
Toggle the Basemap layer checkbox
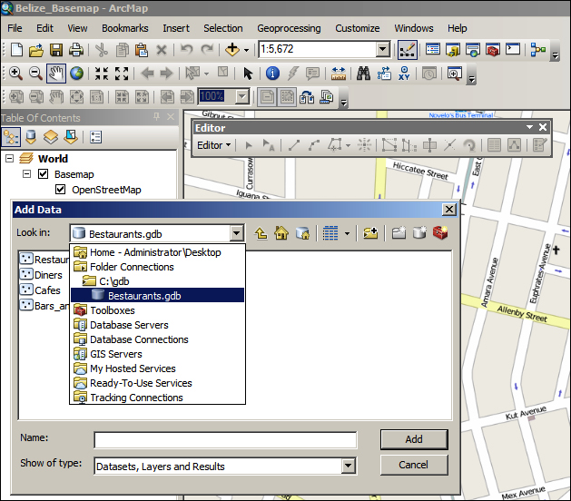(x=43, y=174)
